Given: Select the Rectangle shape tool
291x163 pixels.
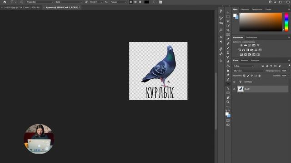Looking at the screenshot, I should (x=228, y=93).
